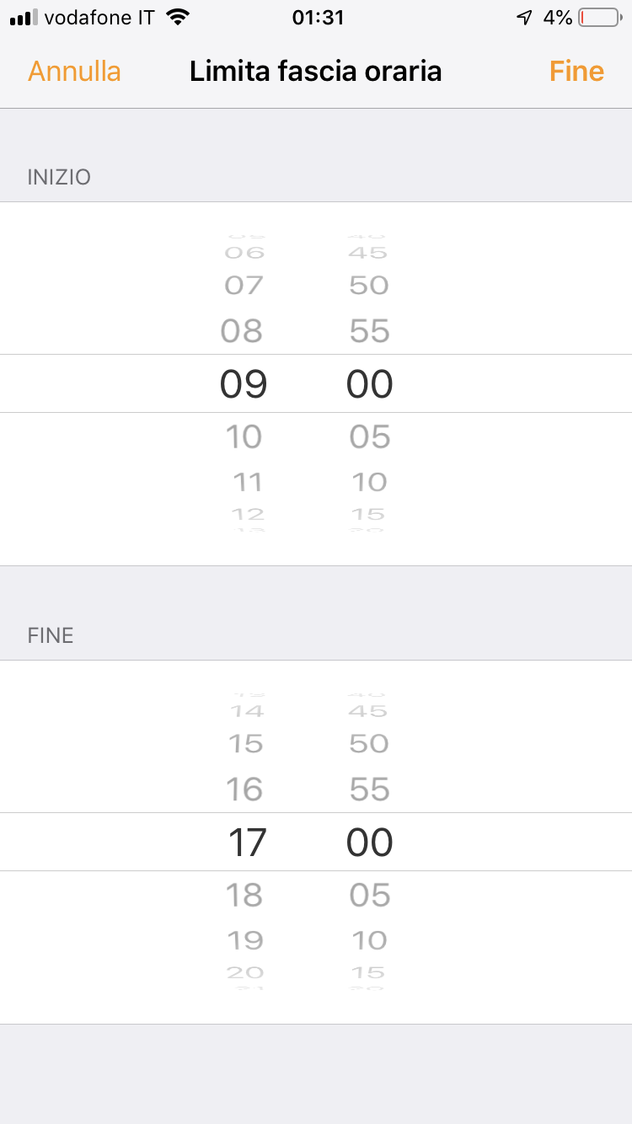Tap the location arrow status icon
The height and width of the screenshot is (1124, 632).
(x=524, y=18)
